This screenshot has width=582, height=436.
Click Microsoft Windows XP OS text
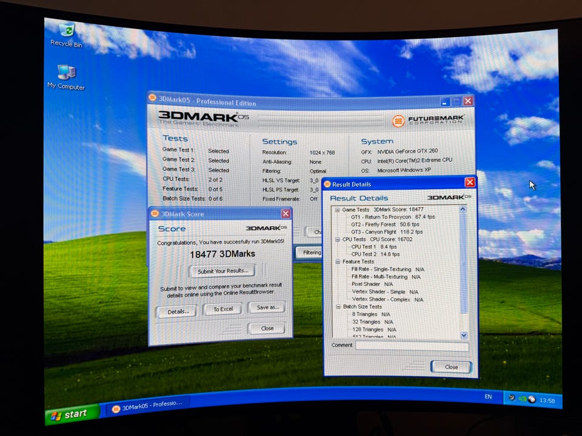[404, 170]
